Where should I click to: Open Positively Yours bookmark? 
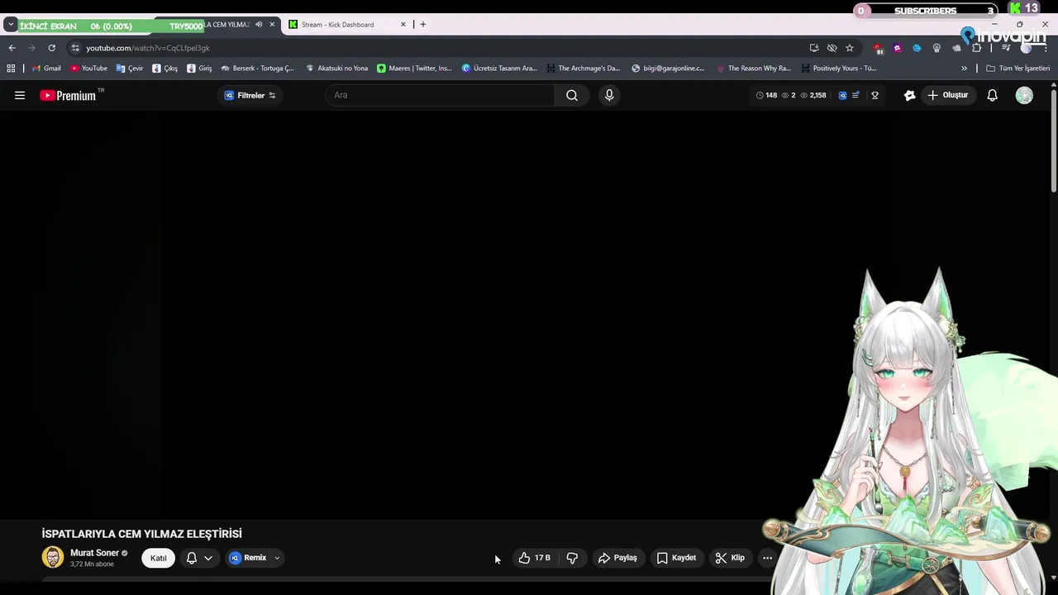coord(838,69)
